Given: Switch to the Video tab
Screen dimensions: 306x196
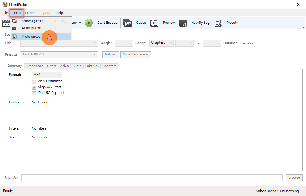Looking at the screenshot, I should (x=64, y=66).
